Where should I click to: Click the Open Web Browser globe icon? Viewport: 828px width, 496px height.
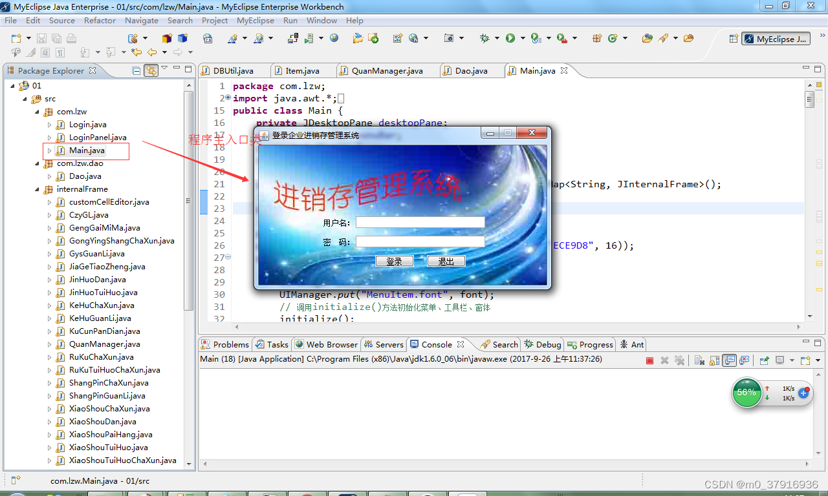point(334,37)
